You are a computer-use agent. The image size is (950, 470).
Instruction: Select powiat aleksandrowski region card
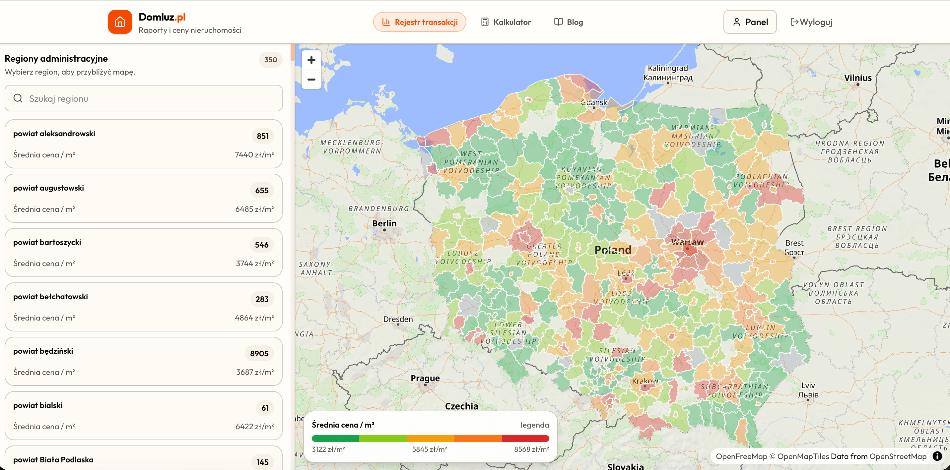(143, 144)
